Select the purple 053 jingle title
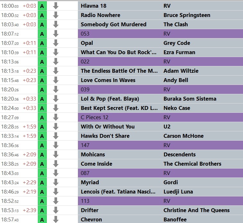 [85, 34]
